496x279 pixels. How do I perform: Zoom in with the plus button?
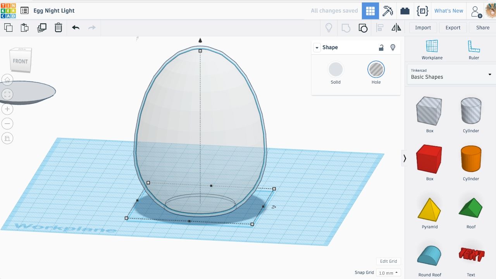click(x=7, y=109)
